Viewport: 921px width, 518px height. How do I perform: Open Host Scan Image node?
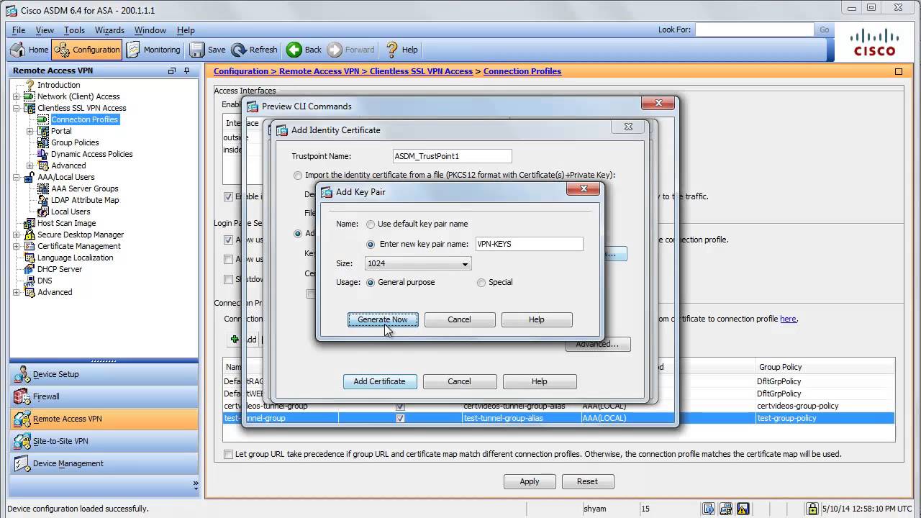pyautogui.click(x=66, y=223)
